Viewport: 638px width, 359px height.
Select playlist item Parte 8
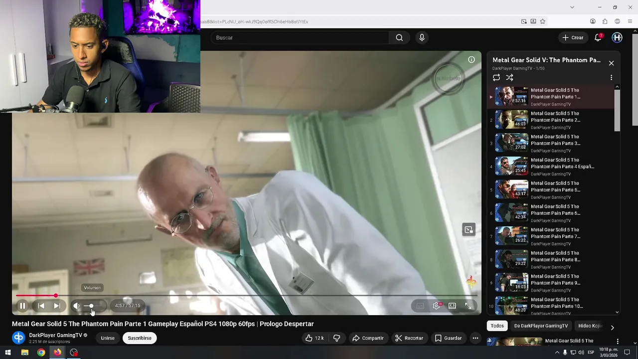coord(551,259)
